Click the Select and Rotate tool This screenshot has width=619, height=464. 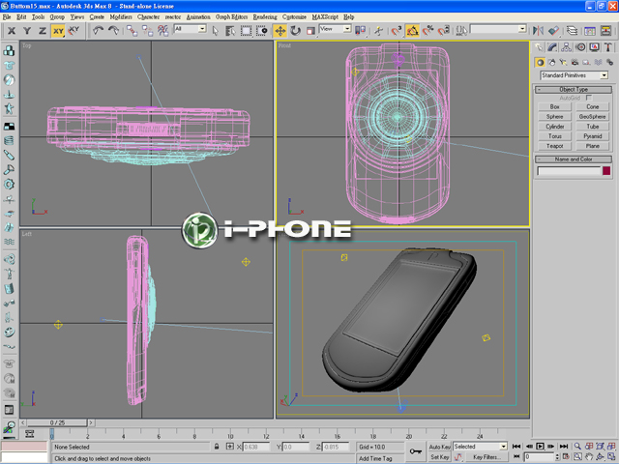pos(295,30)
